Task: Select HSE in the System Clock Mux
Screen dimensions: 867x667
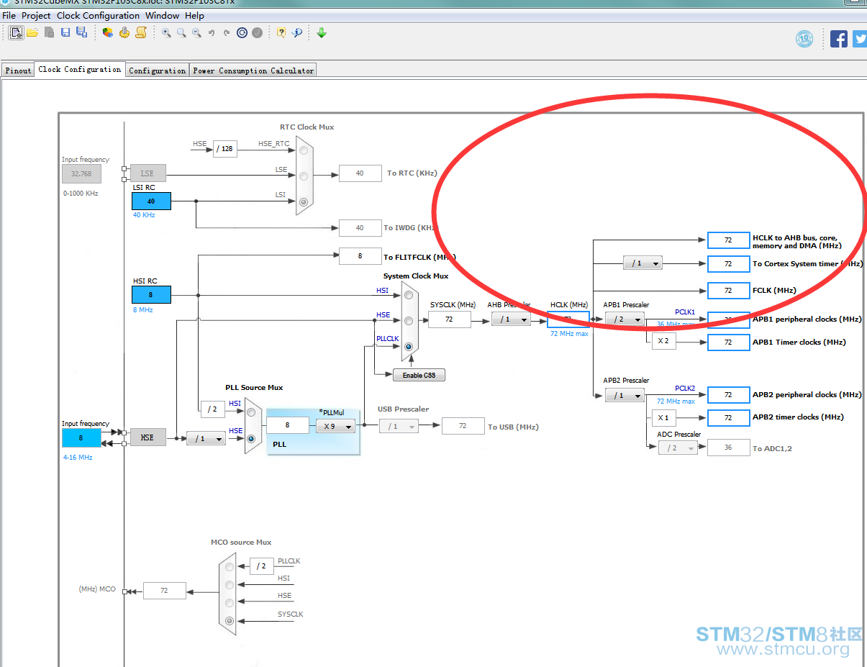Action: (x=409, y=320)
